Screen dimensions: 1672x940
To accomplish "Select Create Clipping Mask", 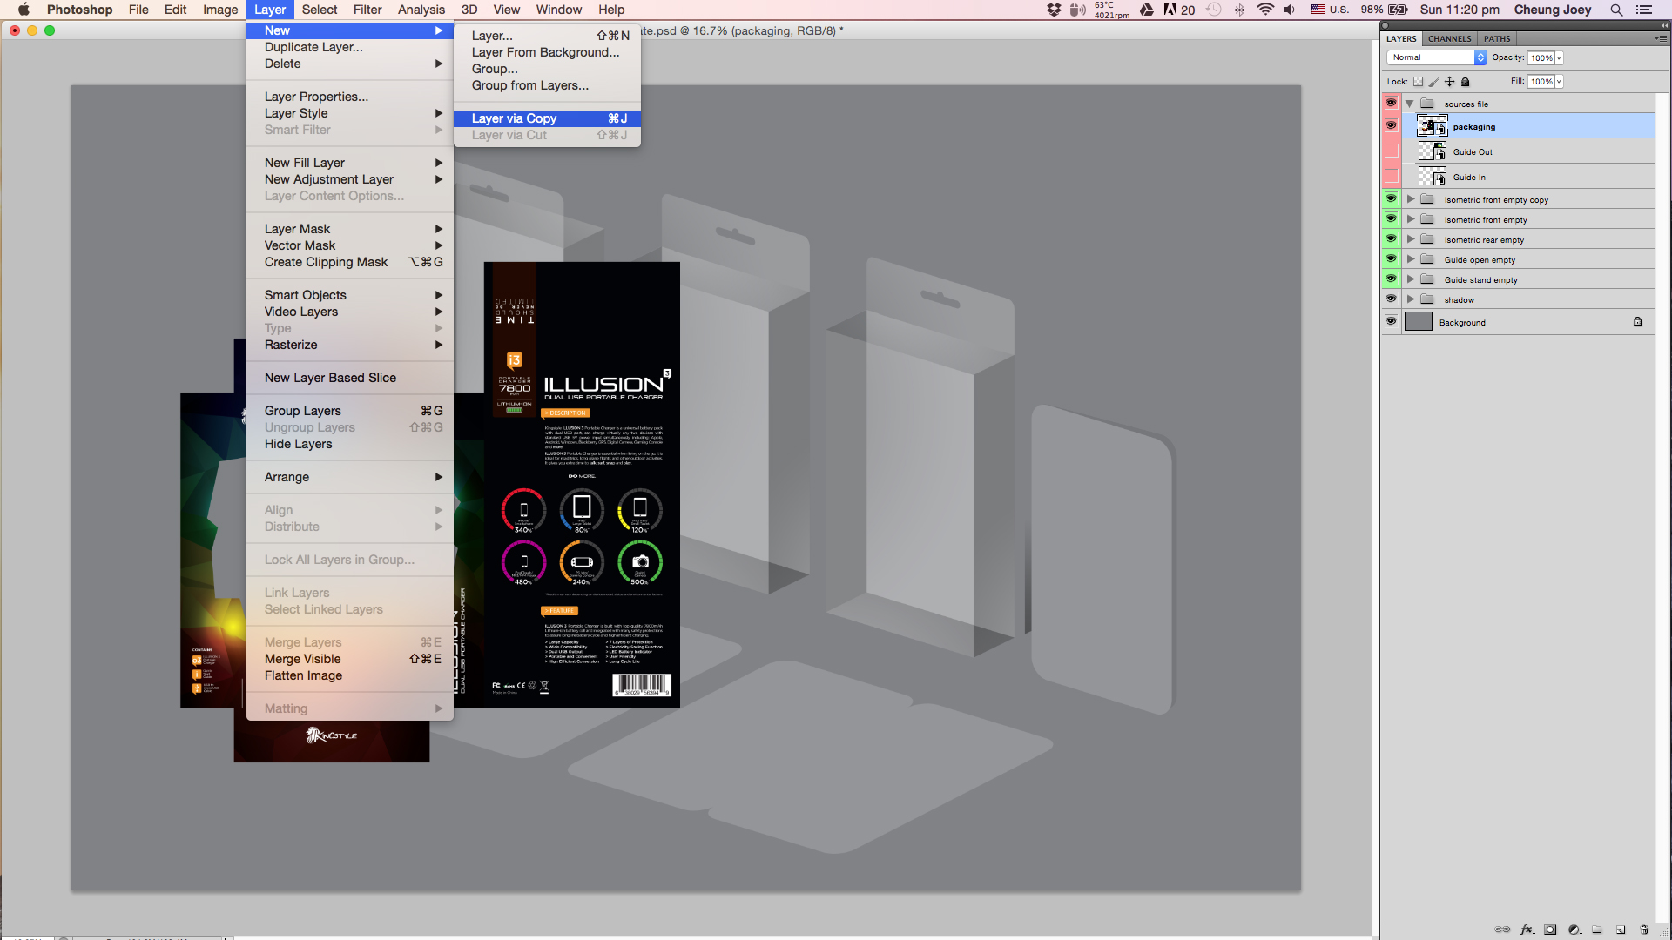I will pyautogui.click(x=350, y=262).
